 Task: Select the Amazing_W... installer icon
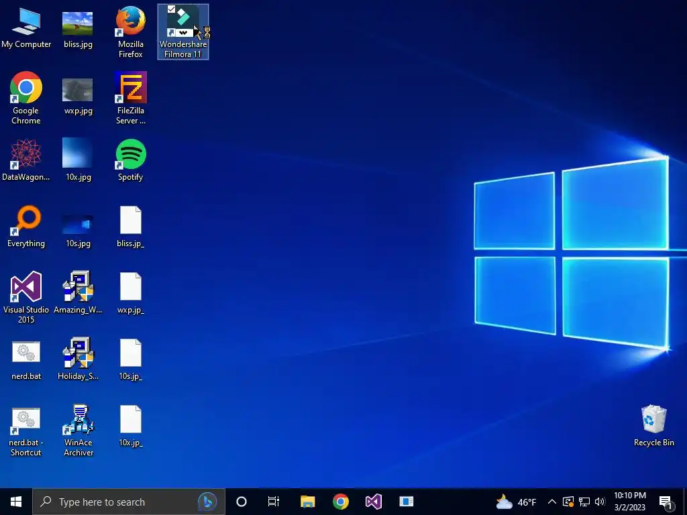(x=78, y=292)
